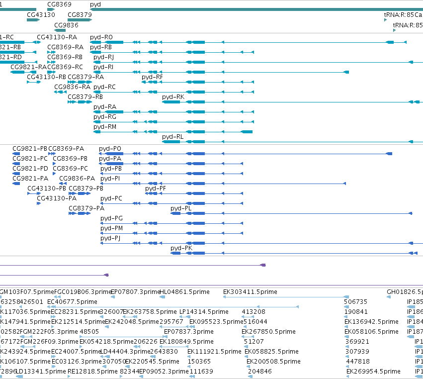Select the pyd-PO protein label
This screenshot has width=423, height=379.
110,149
